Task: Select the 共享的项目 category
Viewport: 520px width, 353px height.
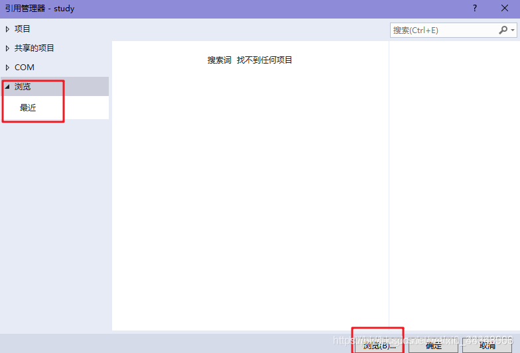Action: coord(34,48)
